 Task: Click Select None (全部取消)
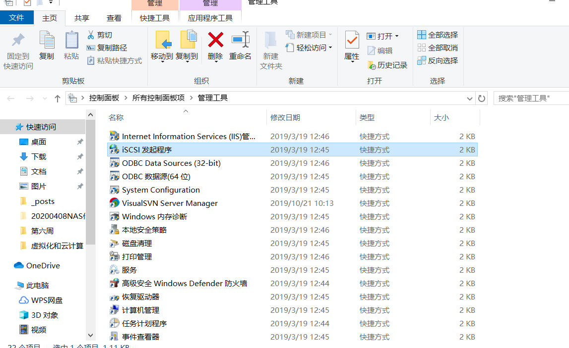tap(437, 48)
